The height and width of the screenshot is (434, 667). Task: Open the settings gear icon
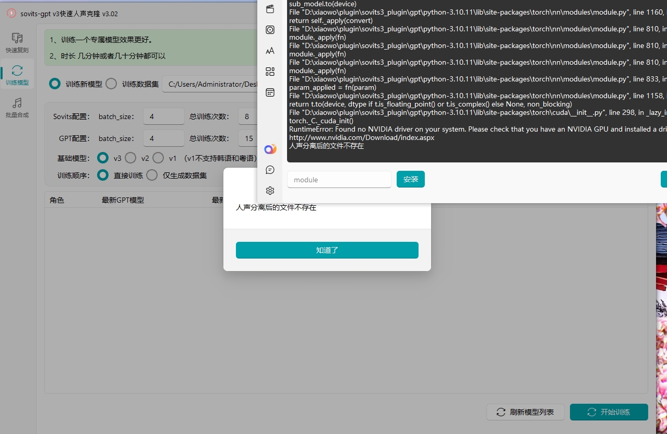270,191
